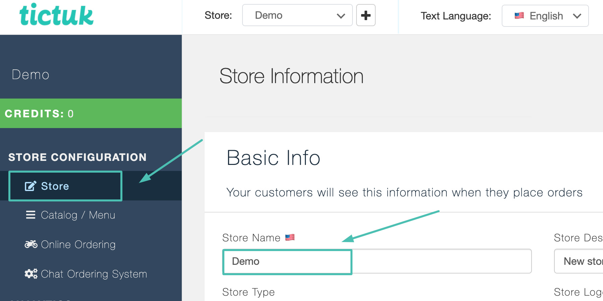This screenshot has width=603, height=301.
Task: Click the Text Language label
Action: [x=456, y=16]
